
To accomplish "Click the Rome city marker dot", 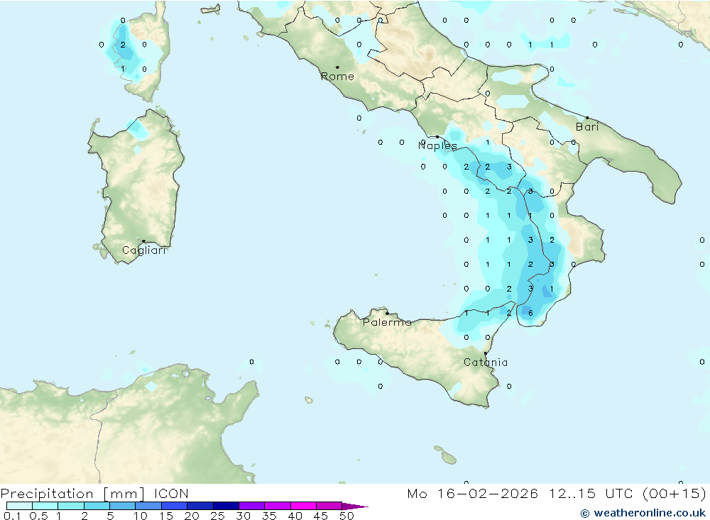I will [x=337, y=67].
